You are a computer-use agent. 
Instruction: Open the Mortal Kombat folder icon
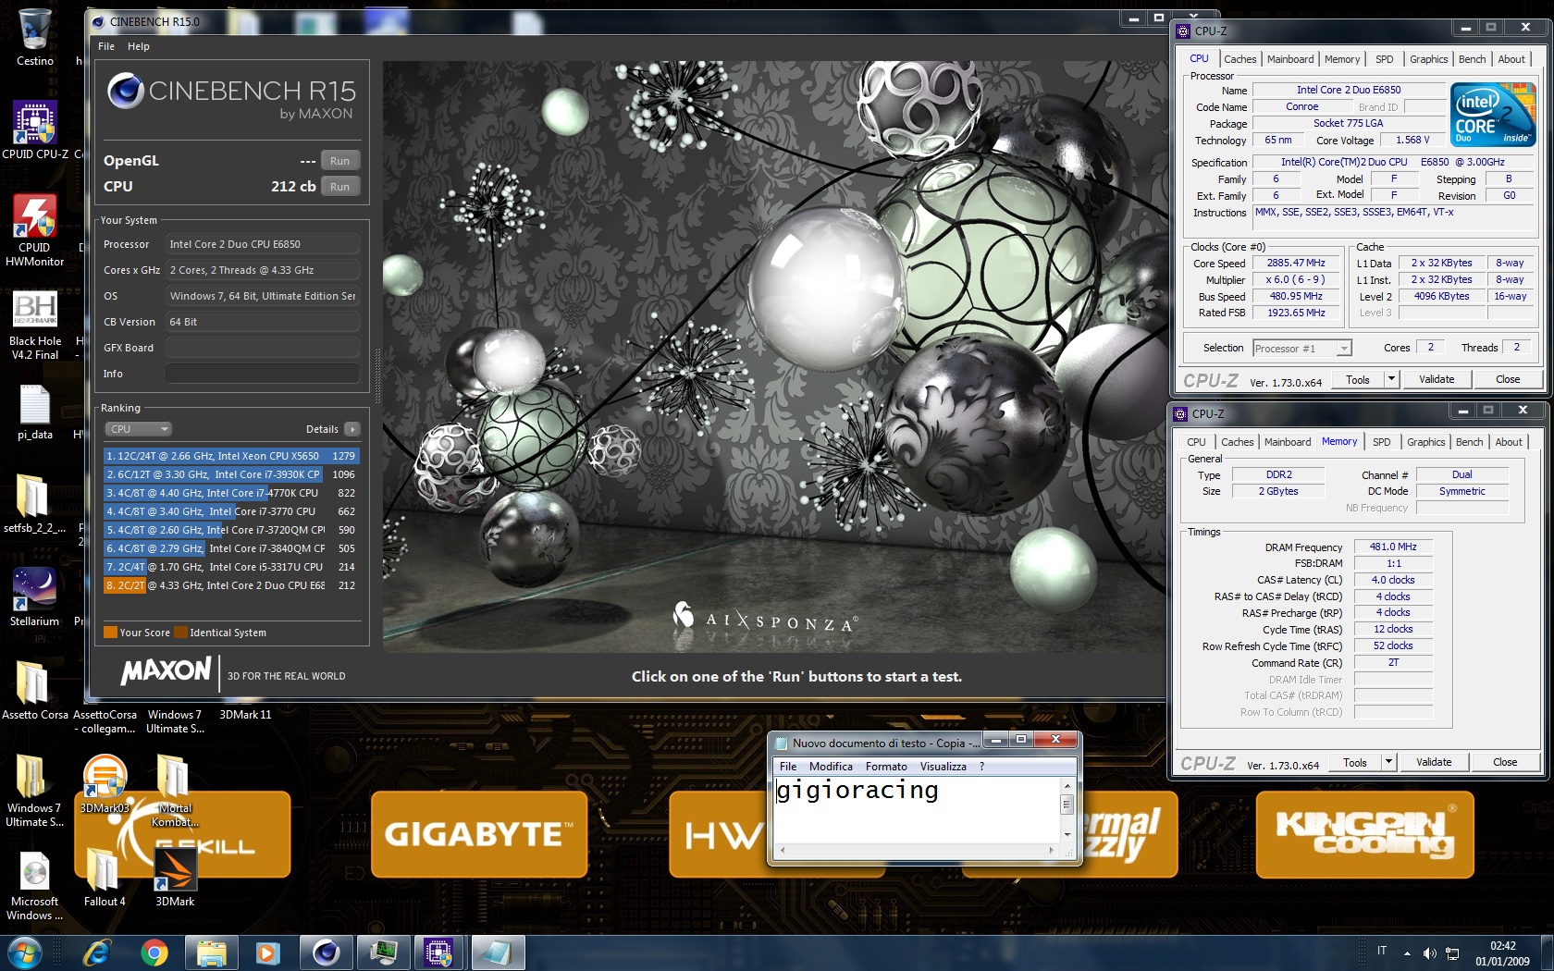click(175, 791)
